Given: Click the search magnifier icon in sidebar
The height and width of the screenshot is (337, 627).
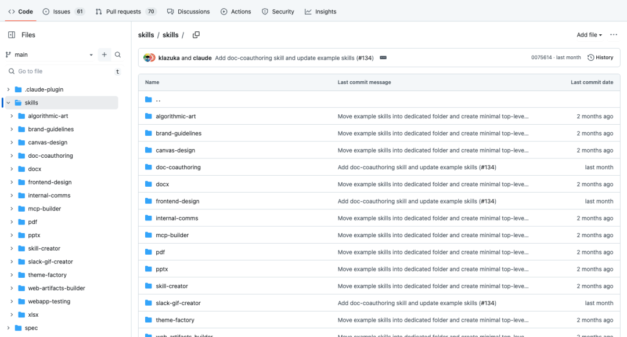Looking at the screenshot, I should coord(118,55).
